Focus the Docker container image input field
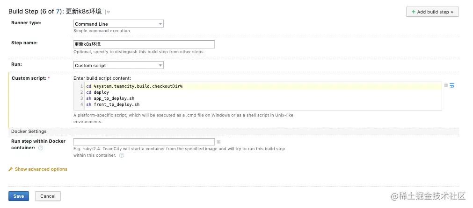Screen dimensions: 473x208 pos(144,142)
